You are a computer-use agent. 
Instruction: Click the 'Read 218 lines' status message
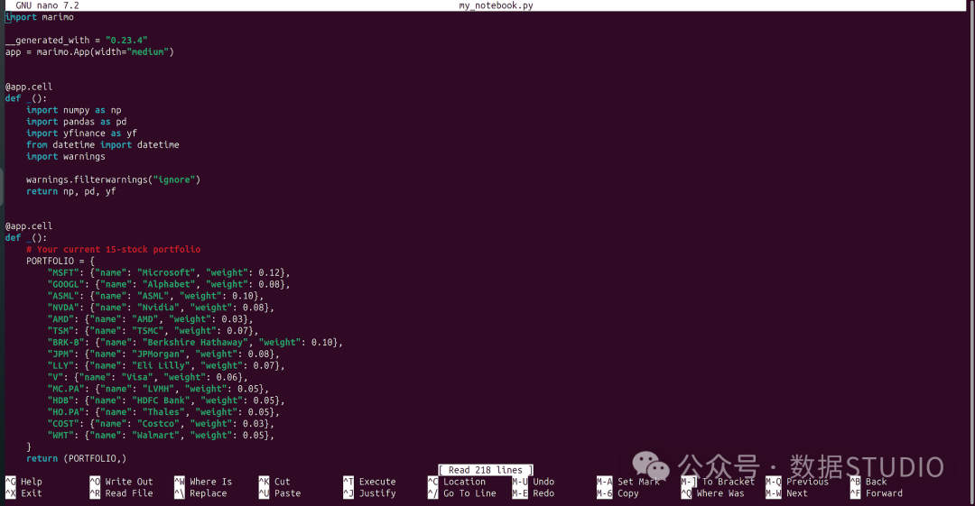486,470
